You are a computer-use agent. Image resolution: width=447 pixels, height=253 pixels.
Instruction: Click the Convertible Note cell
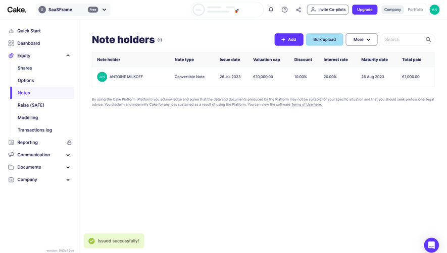(x=189, y=77)
